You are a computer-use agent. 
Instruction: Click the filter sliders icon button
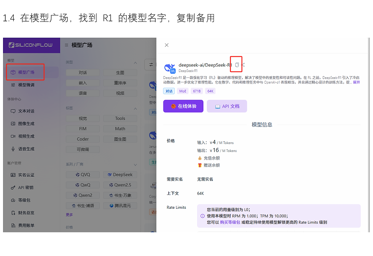click(x=151, y=64)
